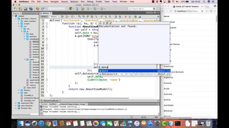Expand the scripts folder
The image size is (229, 128).
pyautogui.click(x=19, y=24)
